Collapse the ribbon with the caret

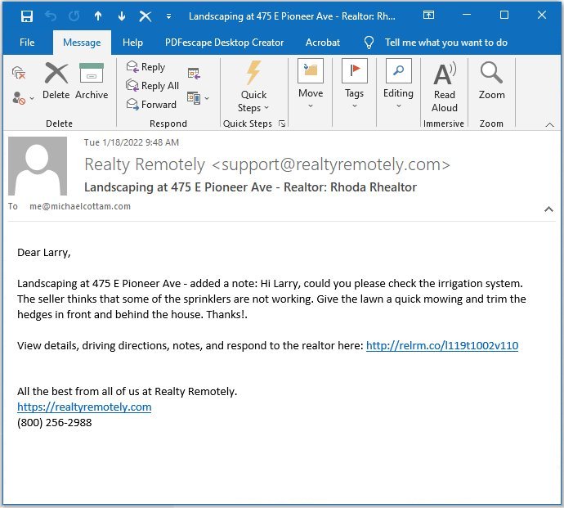[x=549, y=124]
